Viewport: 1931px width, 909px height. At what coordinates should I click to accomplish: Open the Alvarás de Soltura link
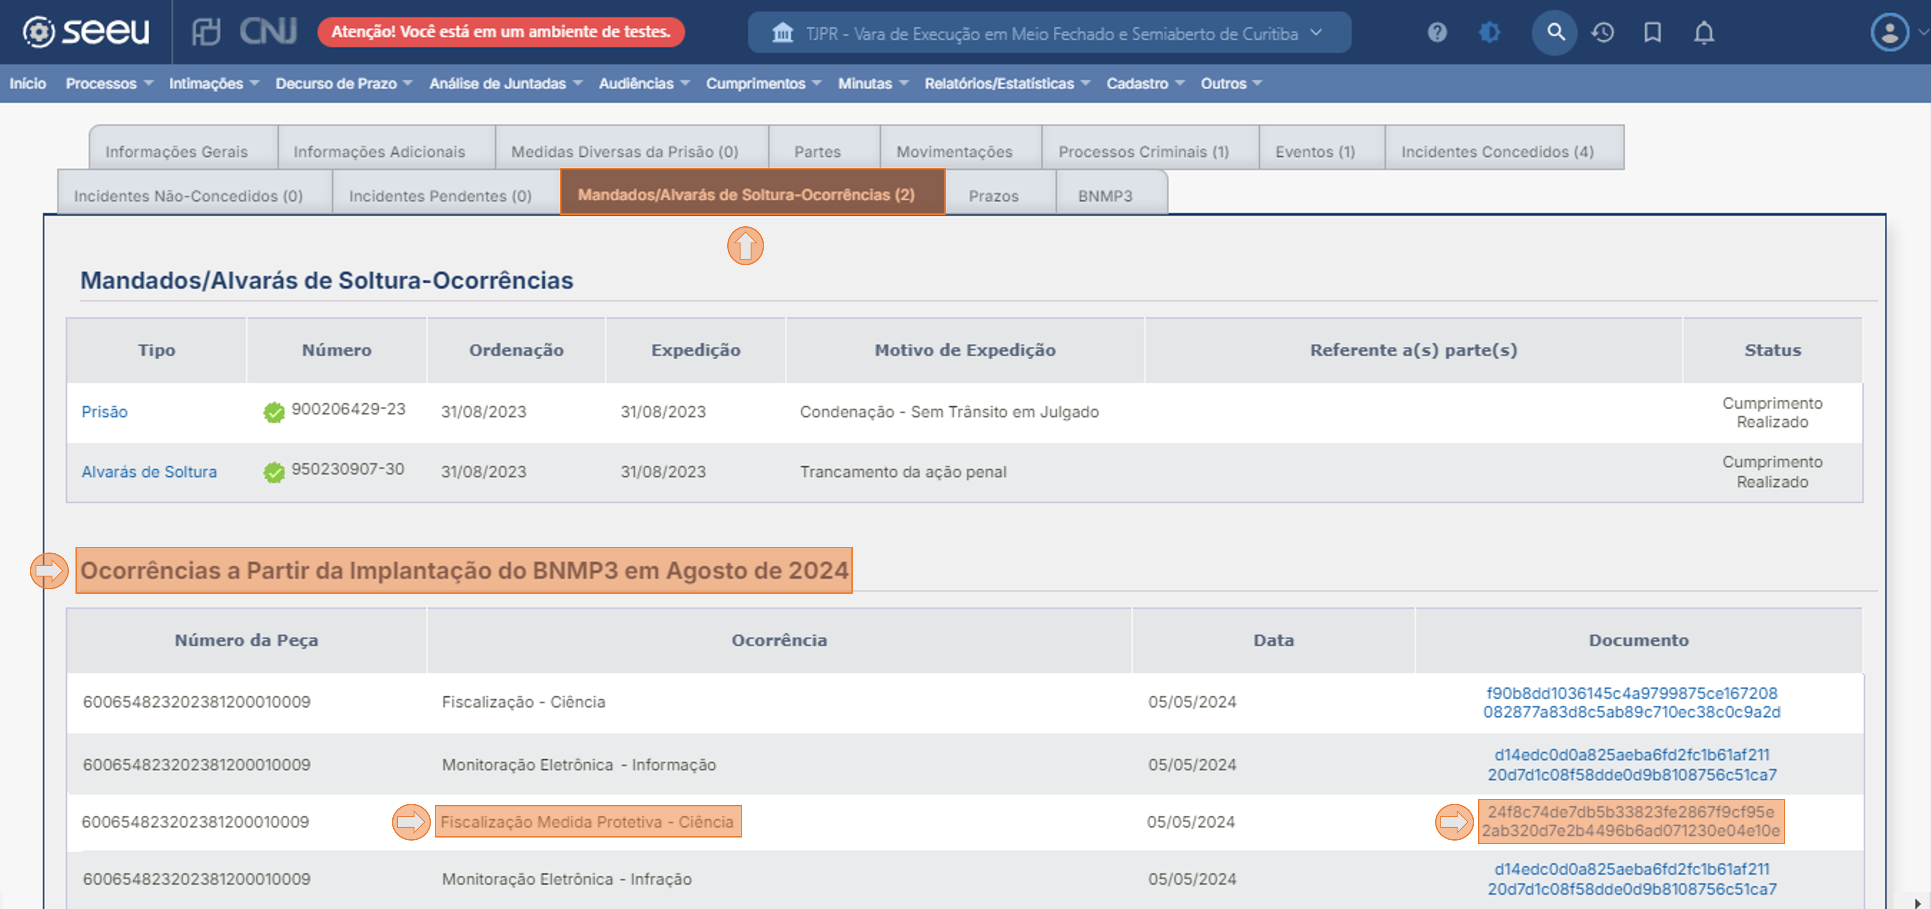[149, 472]
